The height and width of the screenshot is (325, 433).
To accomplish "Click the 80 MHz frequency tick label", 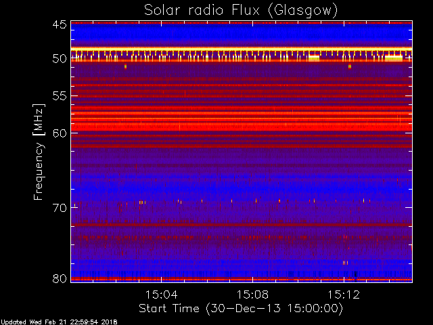I will tap(59, 278).
